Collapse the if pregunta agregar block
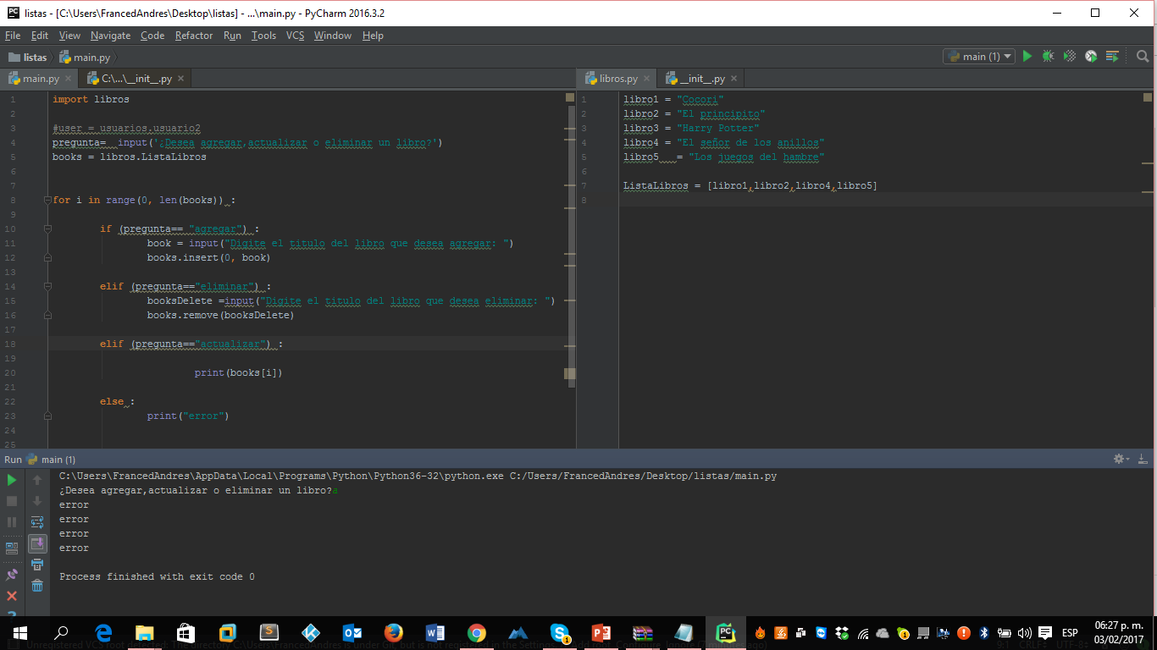The width and height of the screenshot is (1157, 650). click(x=48, y=229)
